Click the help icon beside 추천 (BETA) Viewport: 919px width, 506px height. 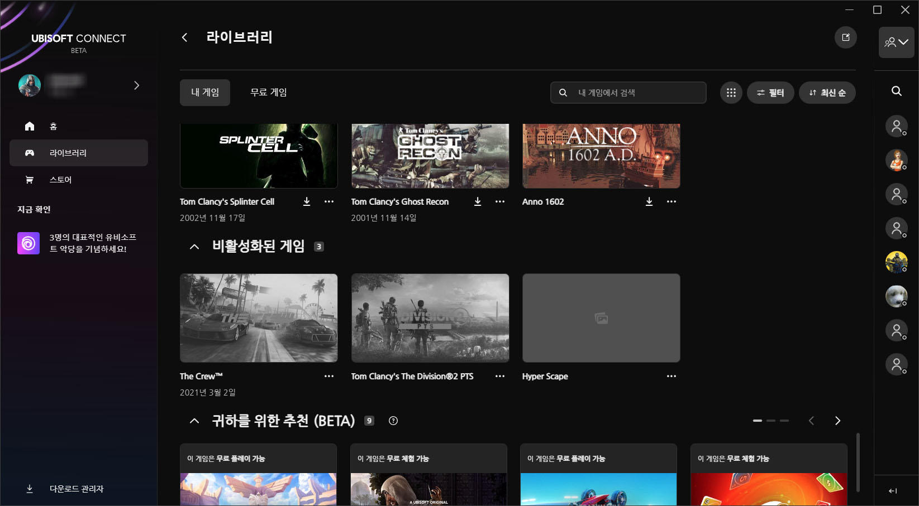pyautogui.click(x=393, y=421)
